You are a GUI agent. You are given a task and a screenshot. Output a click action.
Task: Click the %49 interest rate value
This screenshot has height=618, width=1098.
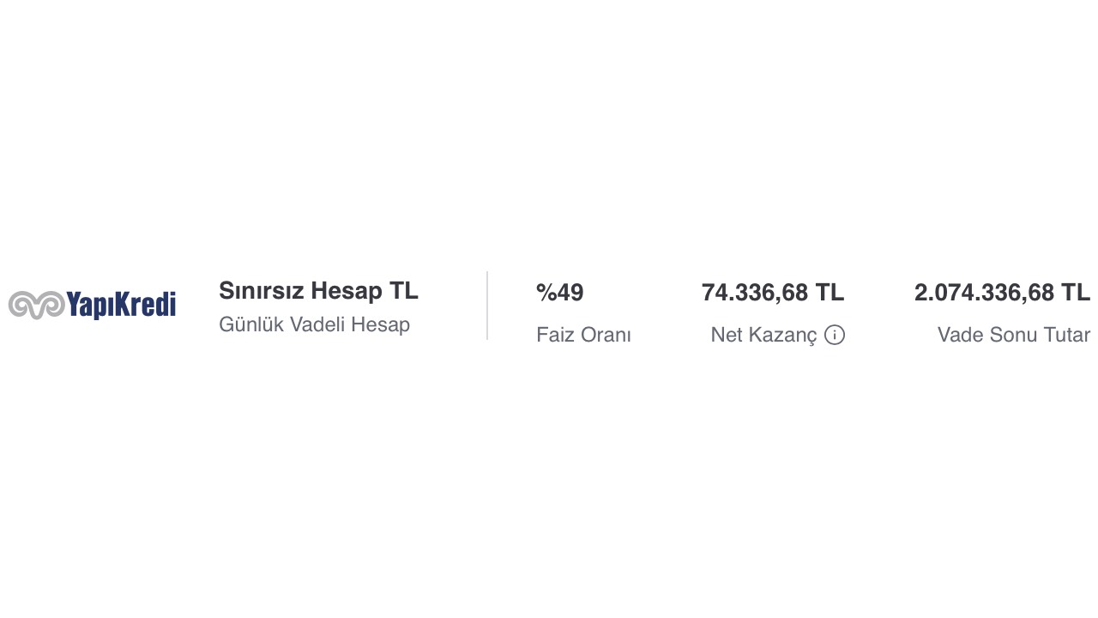[x=559, y=293]
